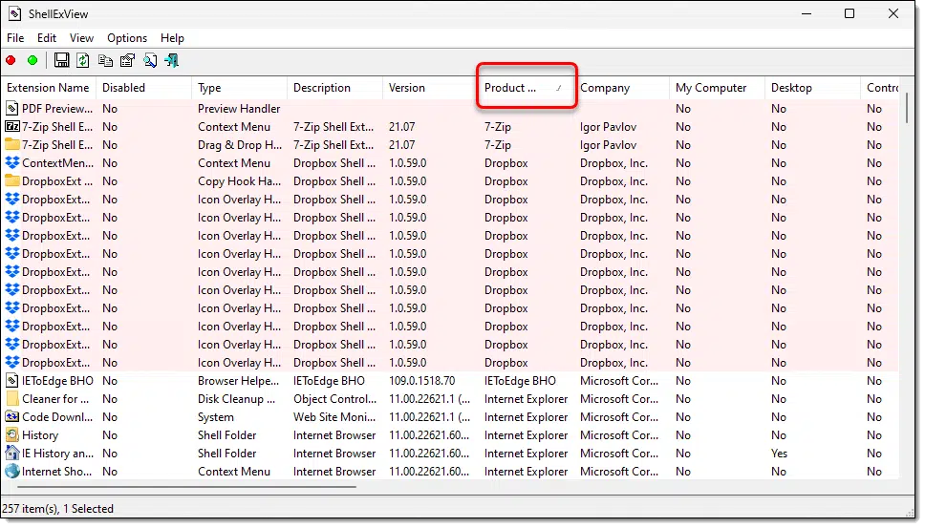
Task: Sort by the Desktop column header
Action: point(813,88)
